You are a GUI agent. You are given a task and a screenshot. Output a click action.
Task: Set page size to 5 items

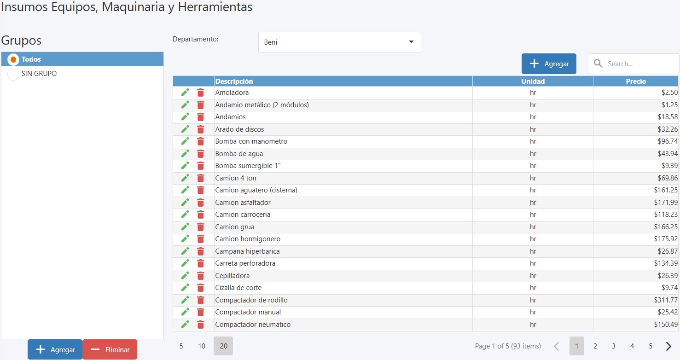click(x=181, y=346)
